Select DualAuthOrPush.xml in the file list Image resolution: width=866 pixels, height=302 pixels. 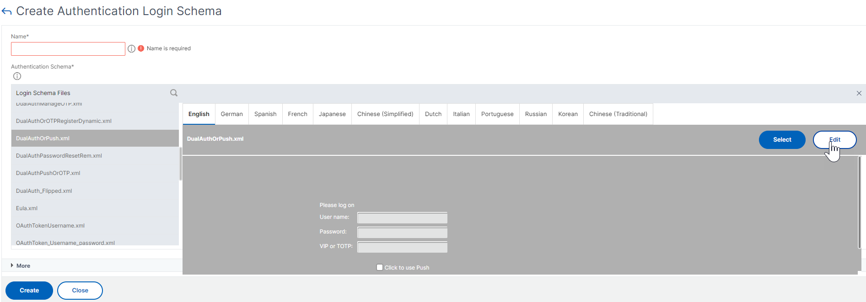click(95, 138)
